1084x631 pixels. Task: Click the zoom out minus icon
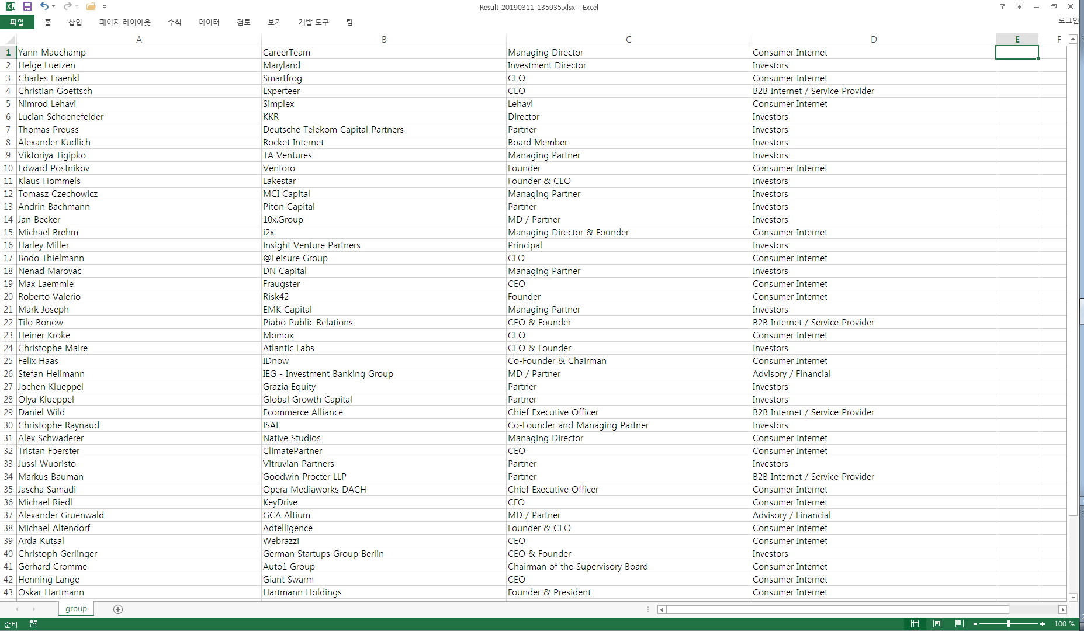(975, 624)
